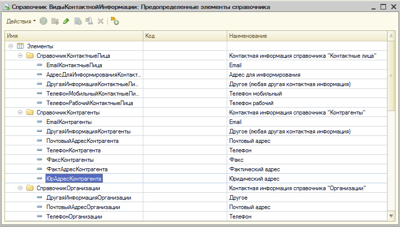Collapse the Элементы root node

(x=10, y=46)
